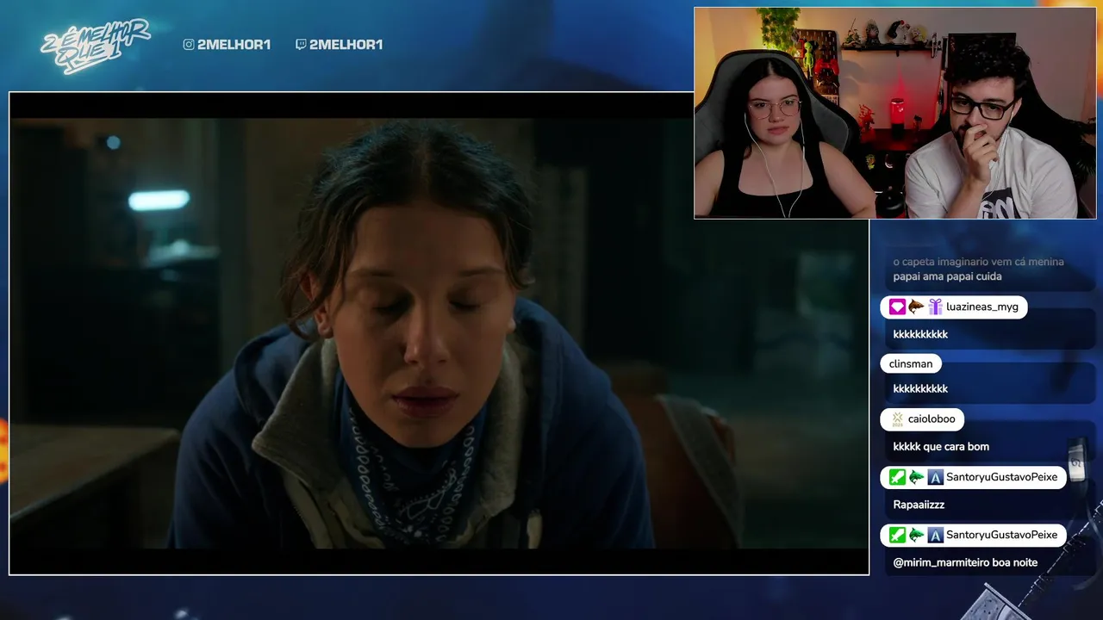Click the green sword moderator badge above Rapaaiizzz
The width and height of the screenshot is (1103, 620).
pos(897,477)
